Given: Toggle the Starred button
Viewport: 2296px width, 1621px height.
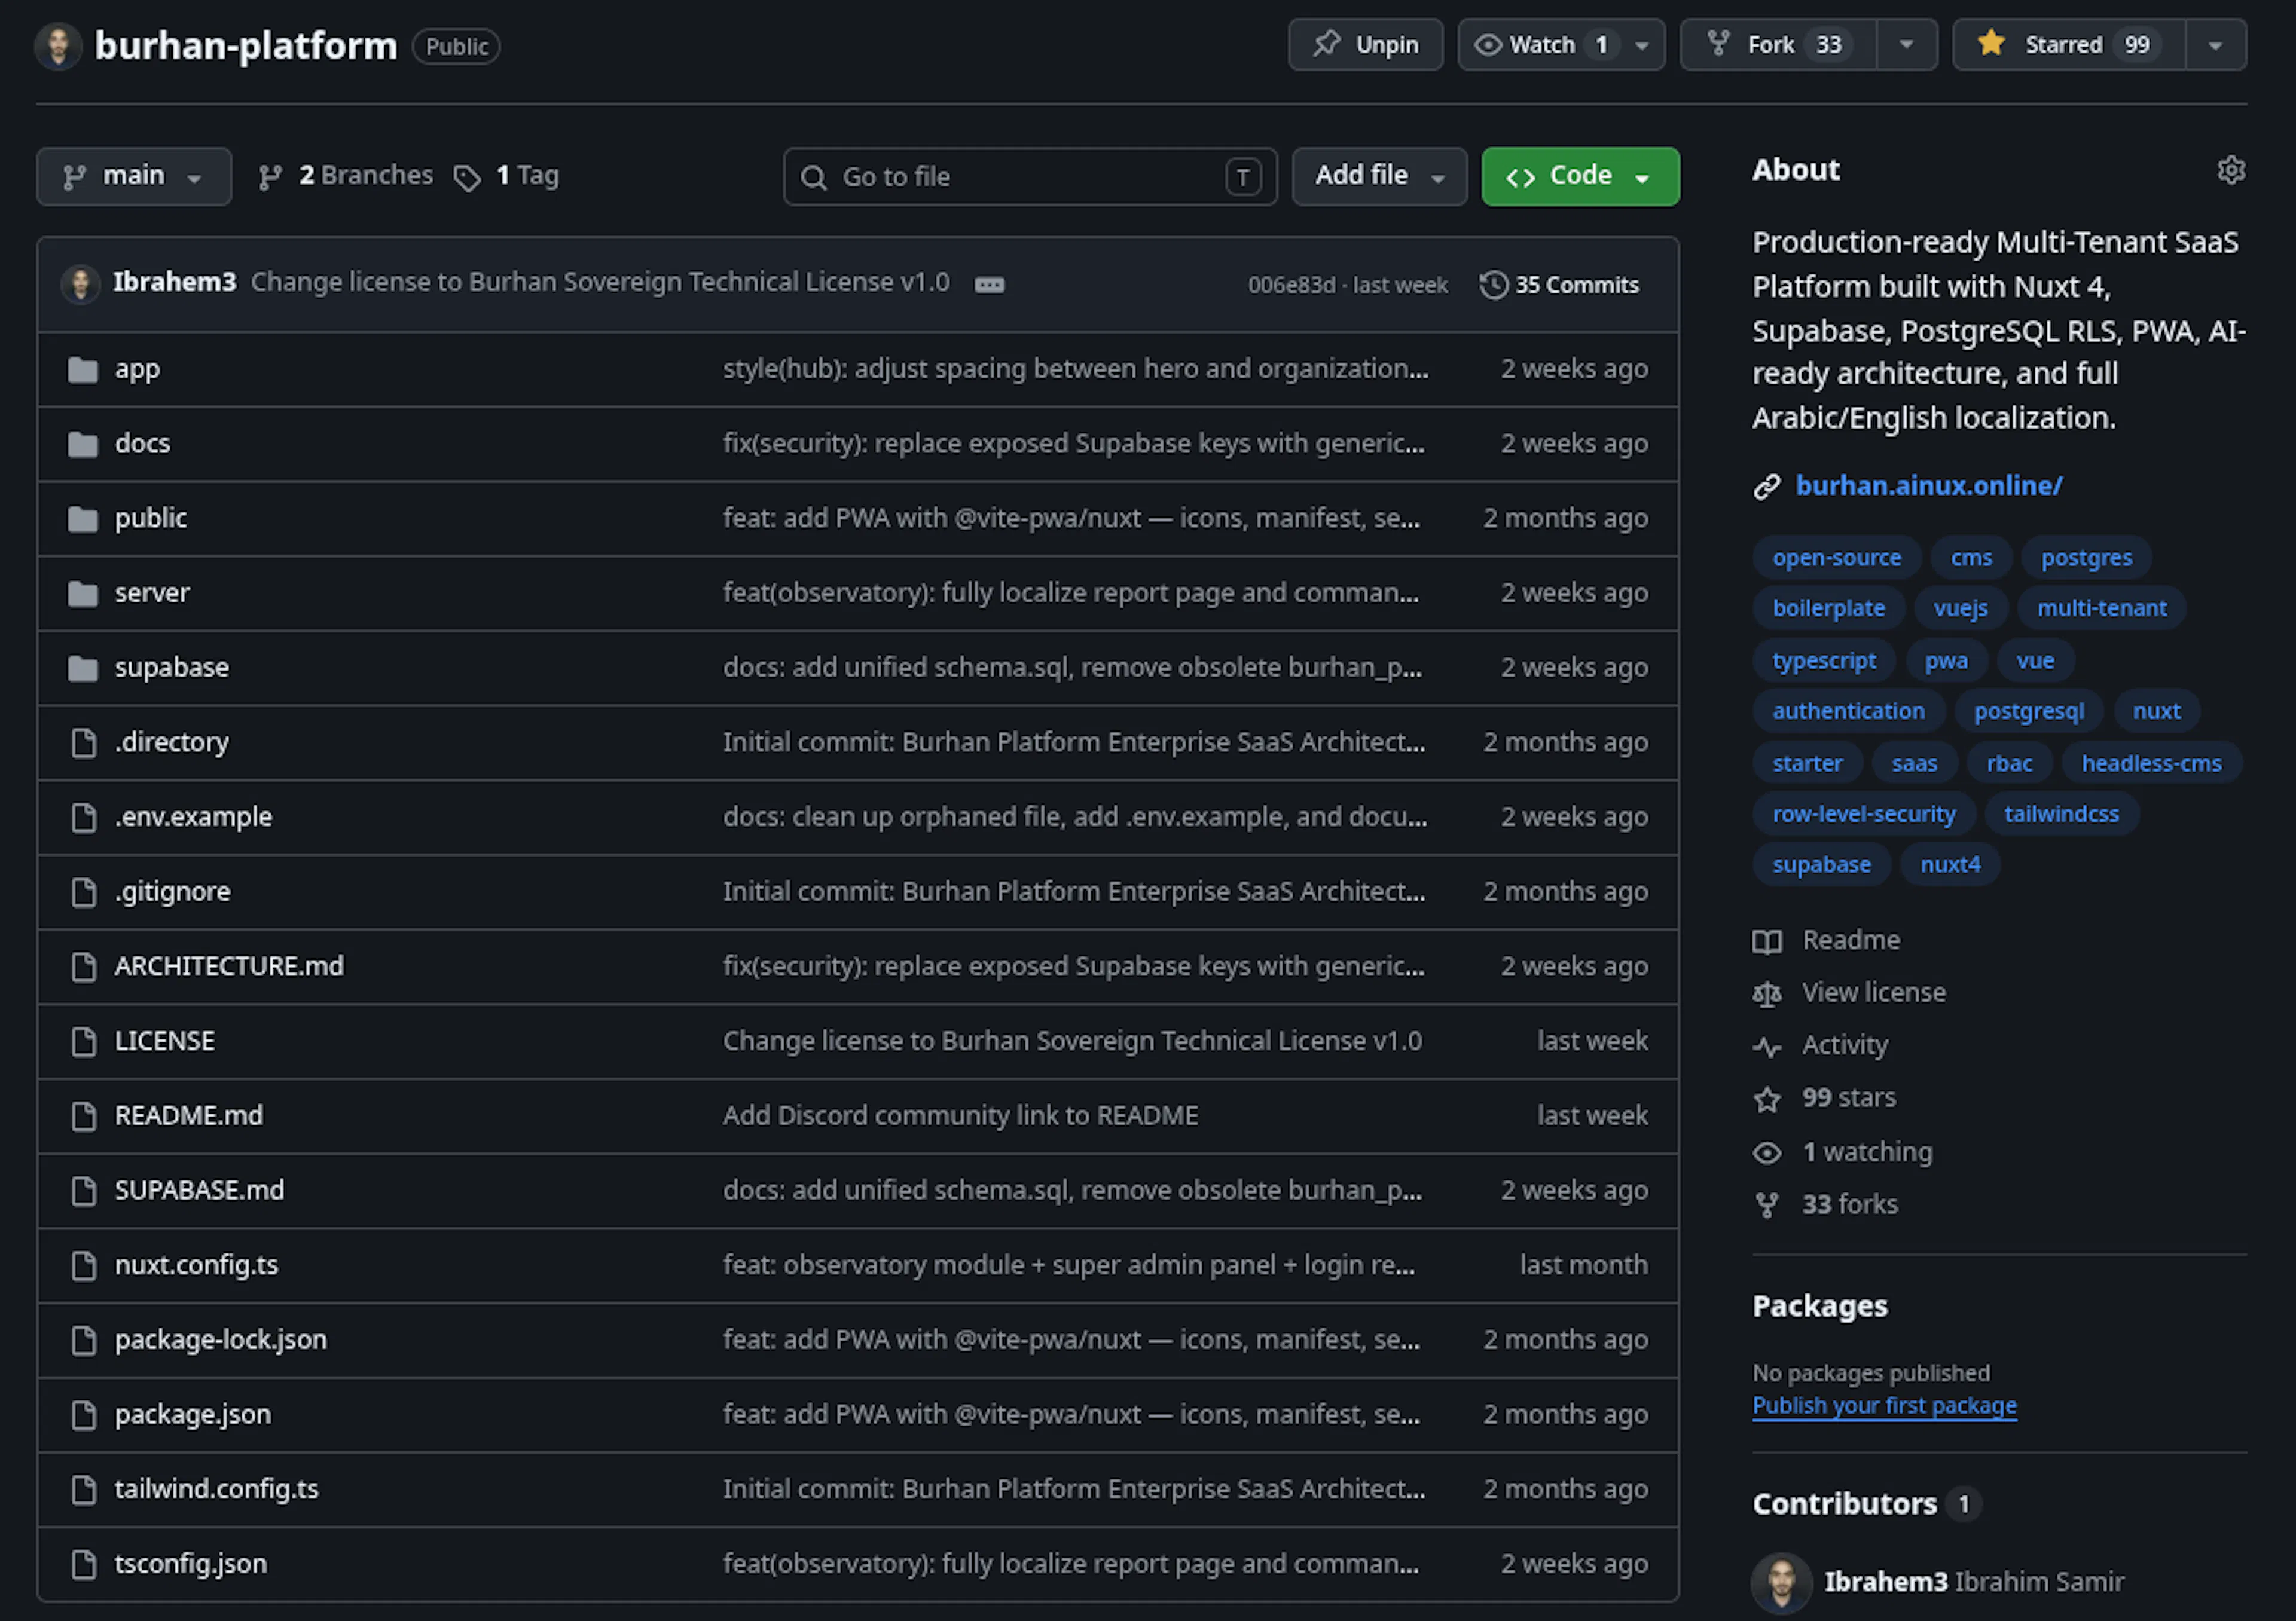Looking at the screenshot, I should coord(2068,45).
